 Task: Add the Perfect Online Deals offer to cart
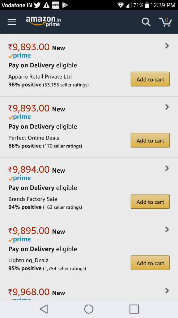point(150,140)
